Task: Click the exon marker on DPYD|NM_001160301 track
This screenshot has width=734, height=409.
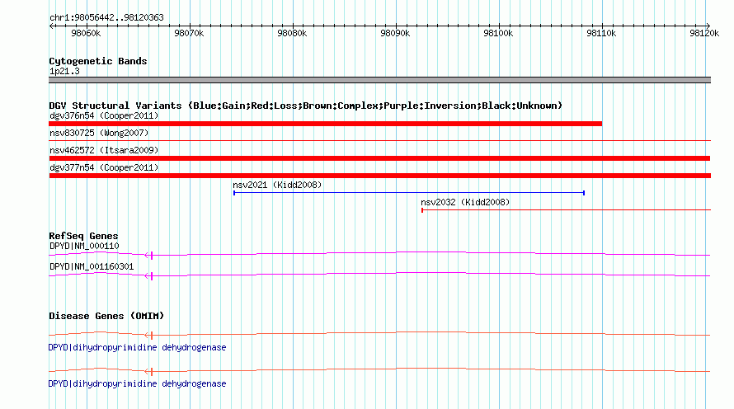Action: [x=152, y=276]
